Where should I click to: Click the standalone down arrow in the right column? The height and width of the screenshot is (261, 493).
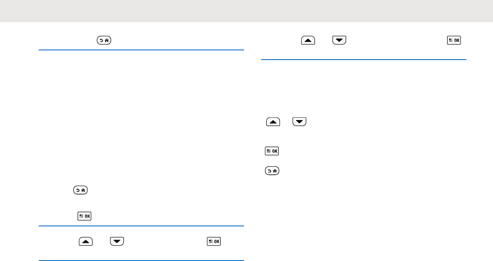point(300,121)
